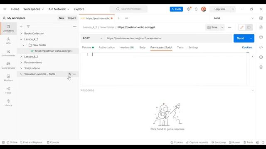Open the Save options dropdown arrow
This screenshot has height=149, width=266.
(222, 27)
